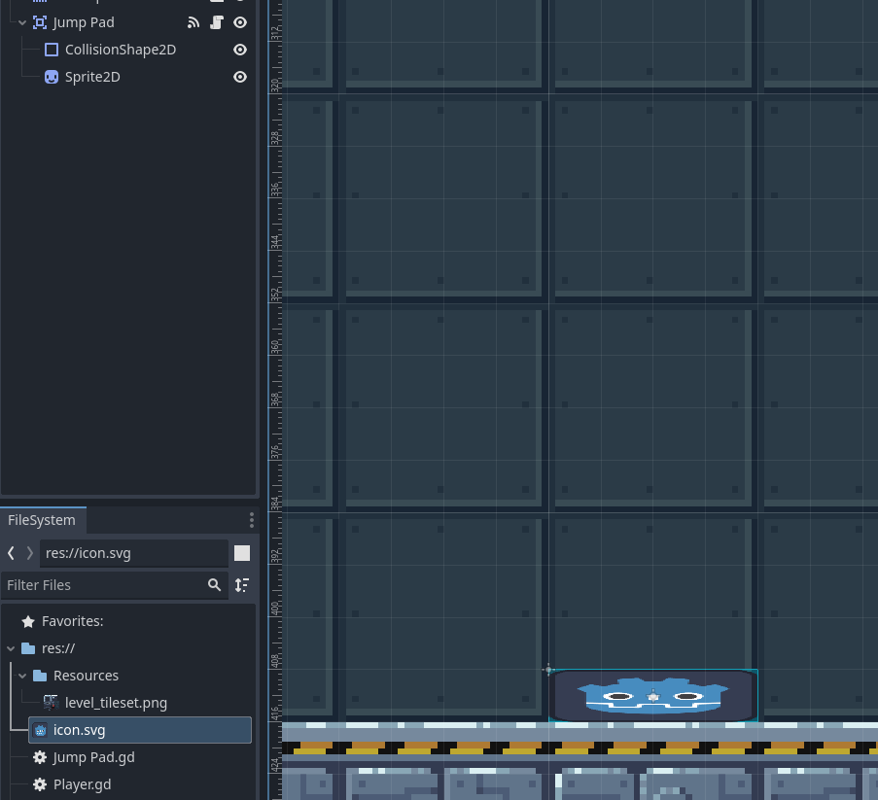This screenshot has height=800, width=878.
Task: Click the res://icon.svg path field
Action: coord(134,553)
